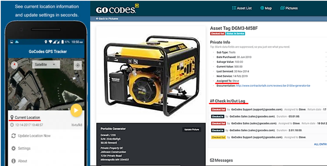Click the Johnson Construction owner text

coord(113,152)
